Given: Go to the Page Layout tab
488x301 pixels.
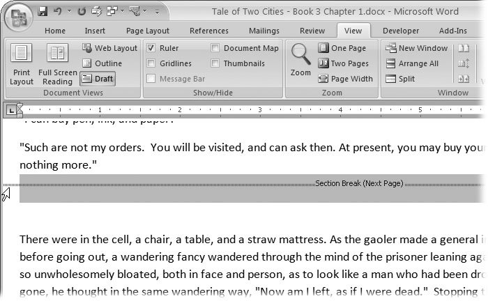Looking at the screenshot, I should pos(148,31).
